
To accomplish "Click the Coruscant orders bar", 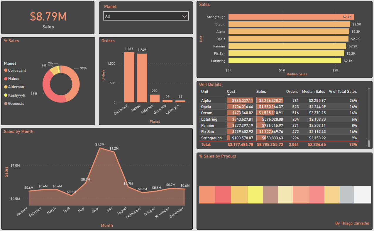I will click(x=129, y=77).
